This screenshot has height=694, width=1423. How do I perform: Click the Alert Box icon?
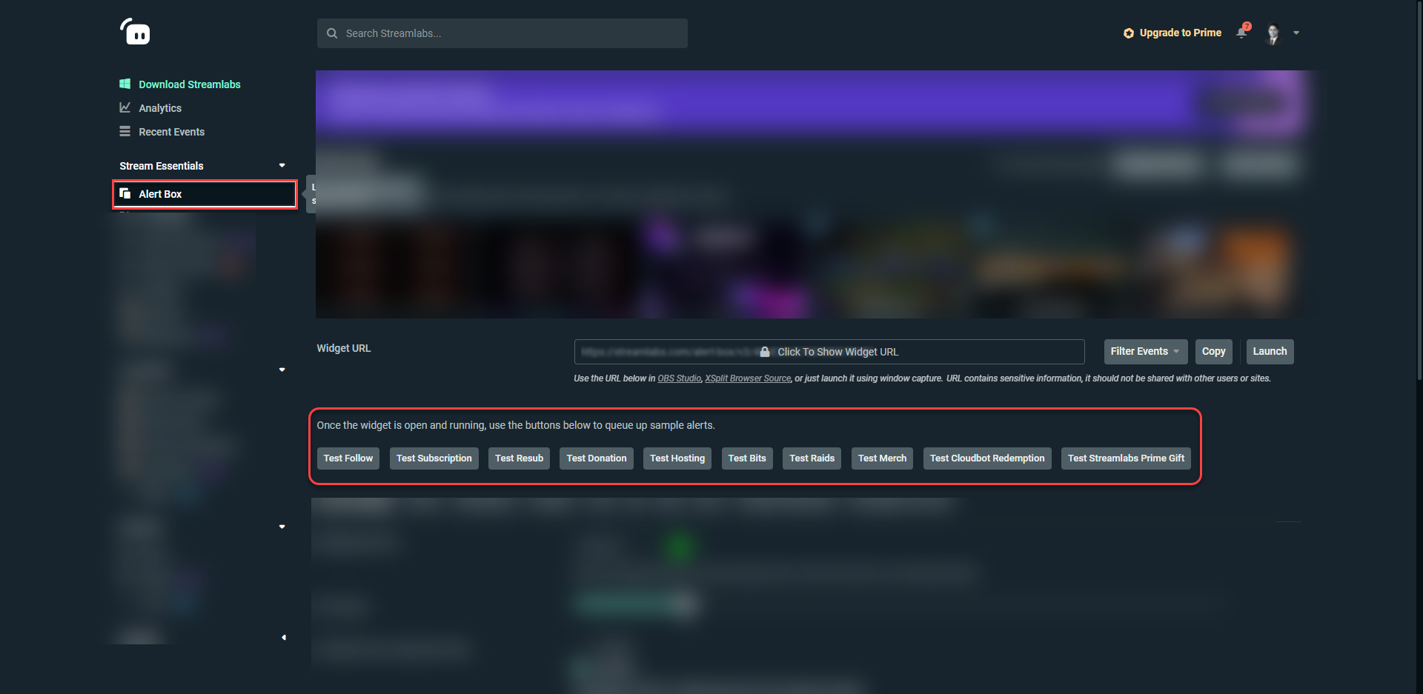pos(125,193)
